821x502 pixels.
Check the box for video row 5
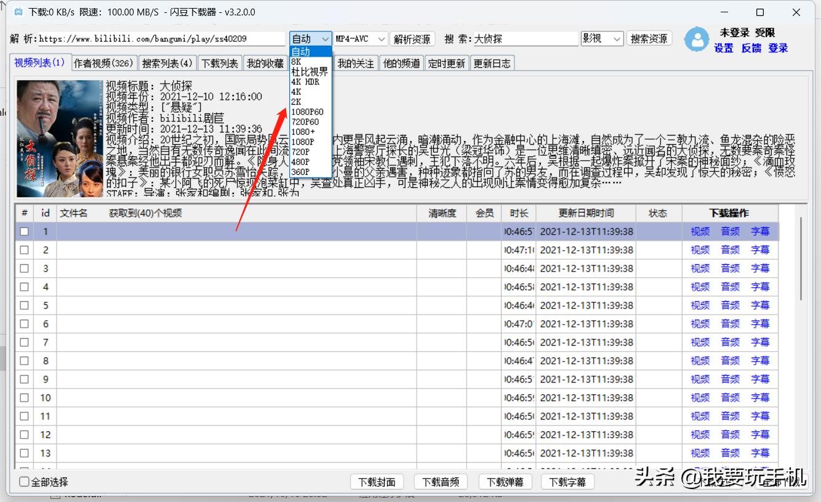(24, 306)
